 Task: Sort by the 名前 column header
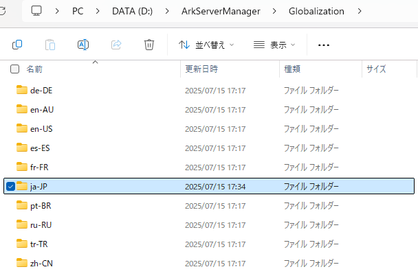tap(34, 69)
